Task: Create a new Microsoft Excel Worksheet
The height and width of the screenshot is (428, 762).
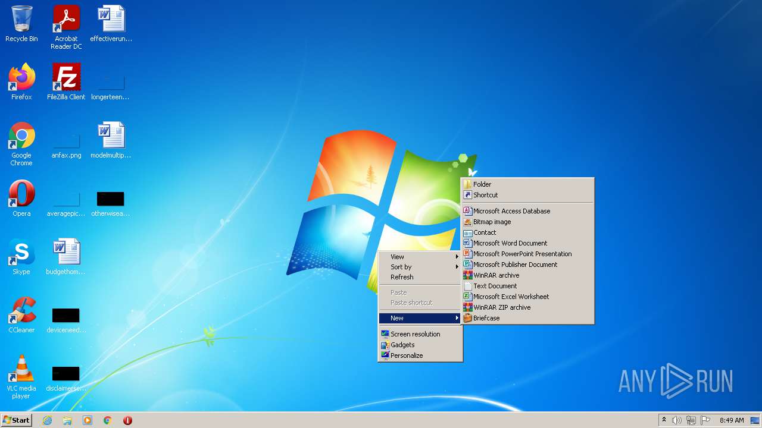Action: click(x=527, y=297)
